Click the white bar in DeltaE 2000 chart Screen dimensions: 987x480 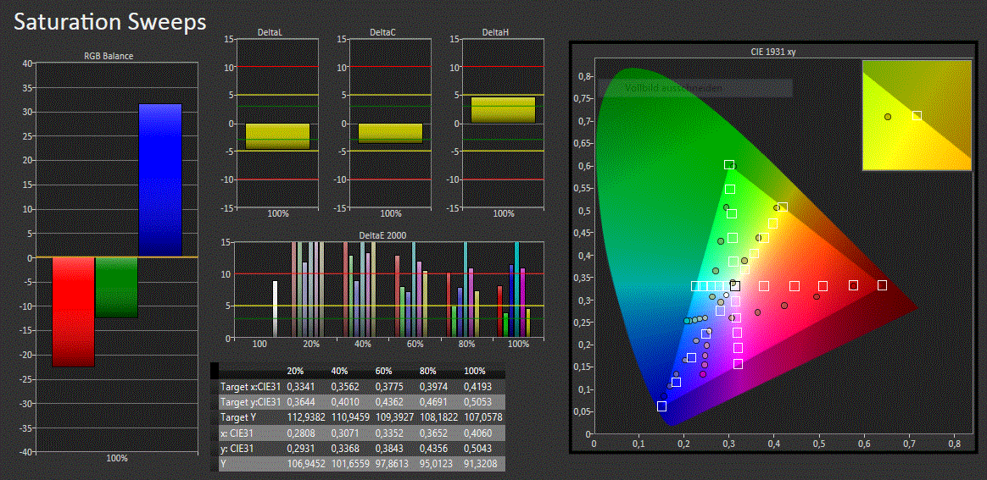tap(275, 309)
